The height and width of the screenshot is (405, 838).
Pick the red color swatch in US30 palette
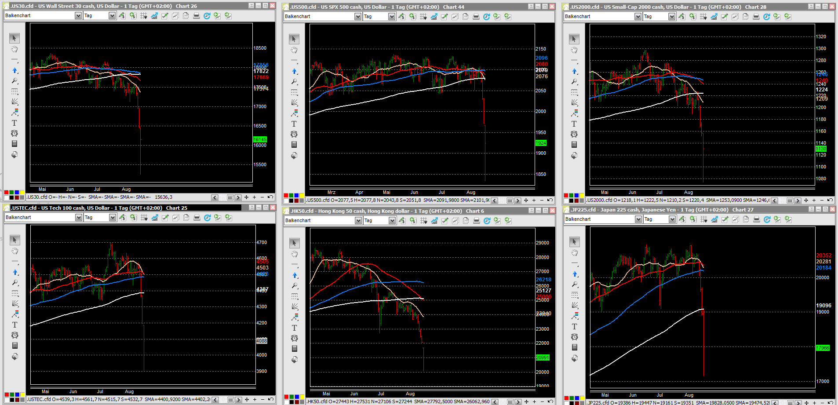pyautogui.click(x=6, y=193)
